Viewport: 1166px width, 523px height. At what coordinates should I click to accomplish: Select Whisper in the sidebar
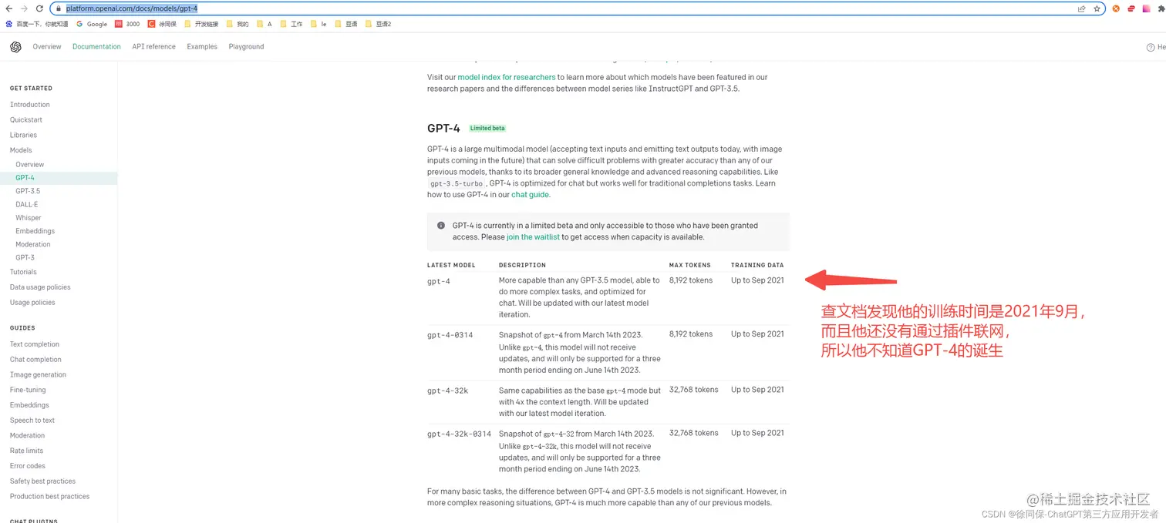tap(29, 218)
